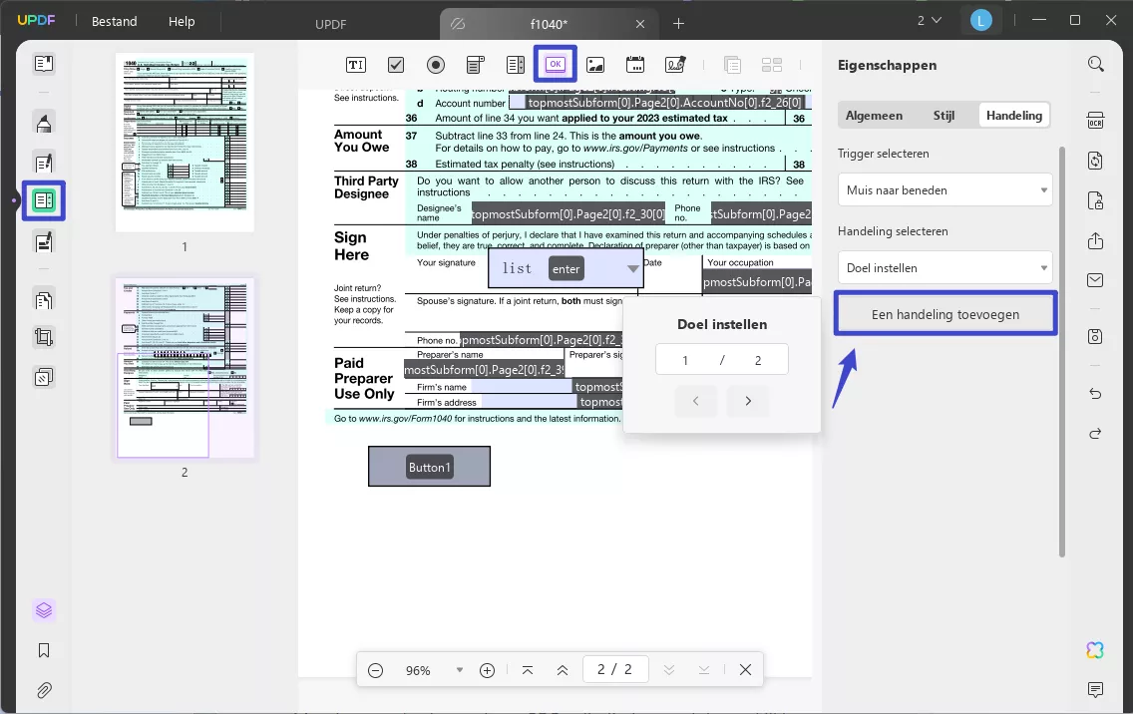
Task: Select the Image Field form tool
Action: (595, 64)
